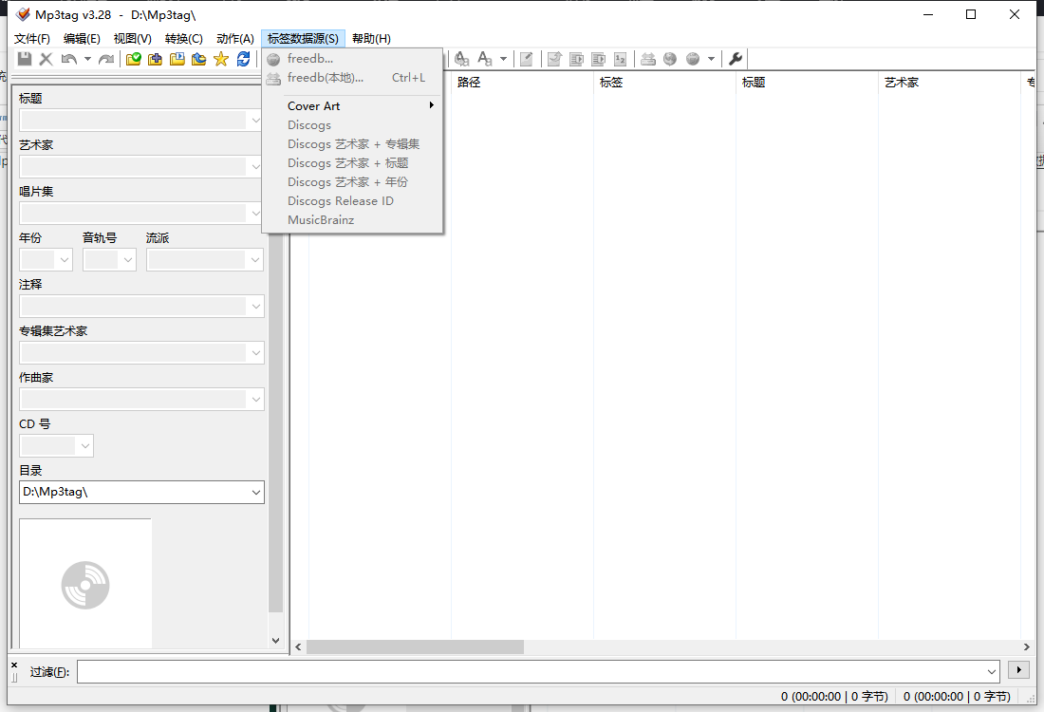Open the 目录 D:\Mp3tag\ dropdown
The image size is (1044, 712).
(x=255, y=492)
